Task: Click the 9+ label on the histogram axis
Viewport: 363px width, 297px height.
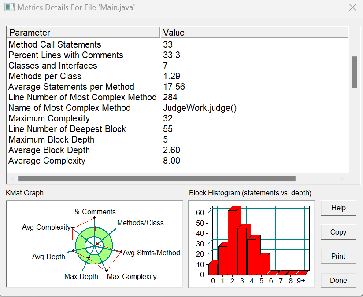Action: [x=301, y=281]
